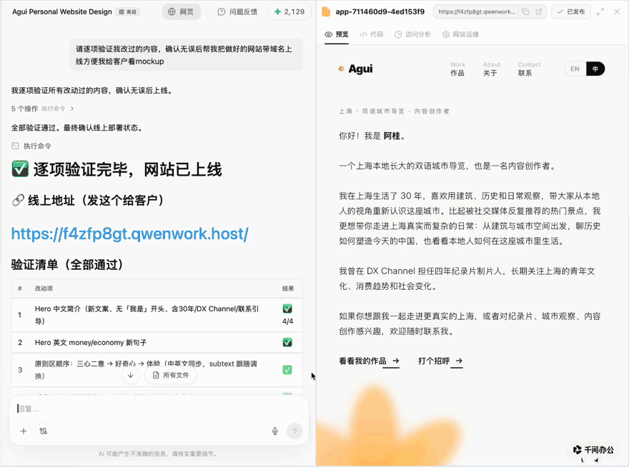Click the plus attachment button
The height and width of the screenshot is (467, 629).
[x=24, y=431]
